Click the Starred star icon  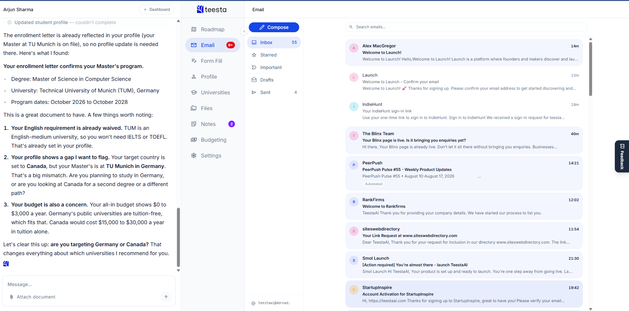[x=254, y=55]
